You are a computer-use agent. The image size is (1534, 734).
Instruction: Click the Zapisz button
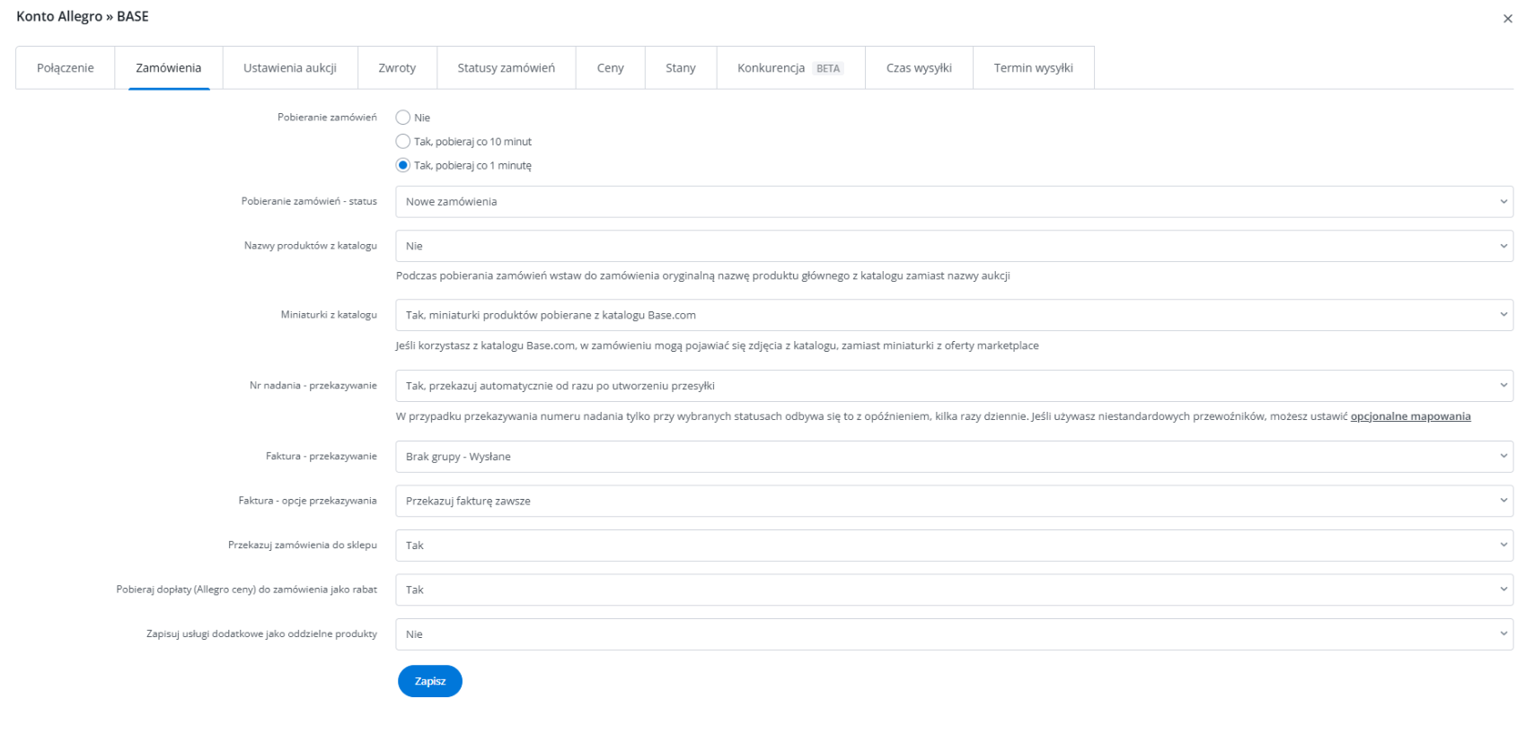(429, 681)
